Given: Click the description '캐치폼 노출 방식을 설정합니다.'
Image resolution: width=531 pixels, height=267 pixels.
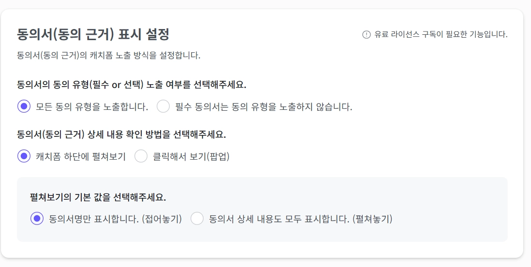Looking at the screenshot, I should coord(108,55).
